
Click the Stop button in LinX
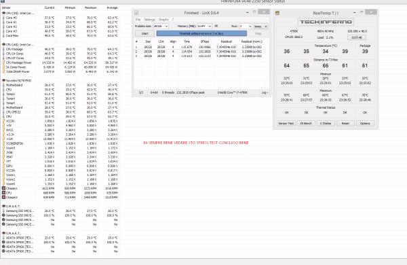pos(258,33)
